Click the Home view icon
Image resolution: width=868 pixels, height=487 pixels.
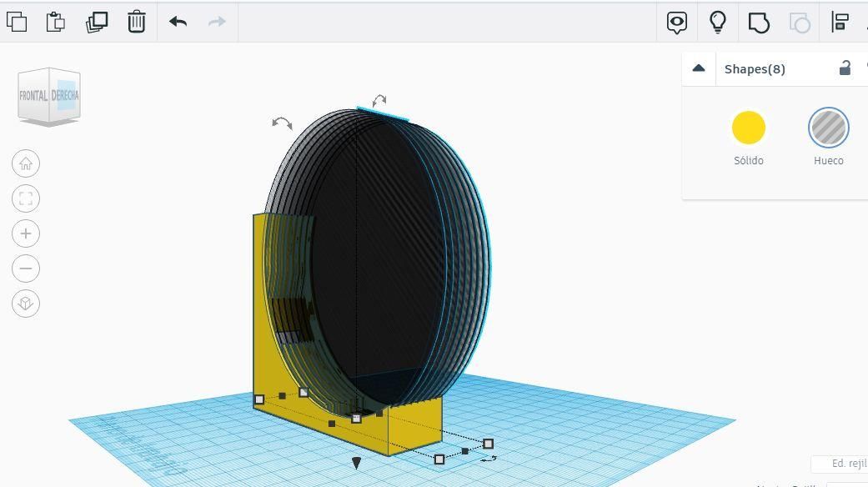tap(26, 163)
